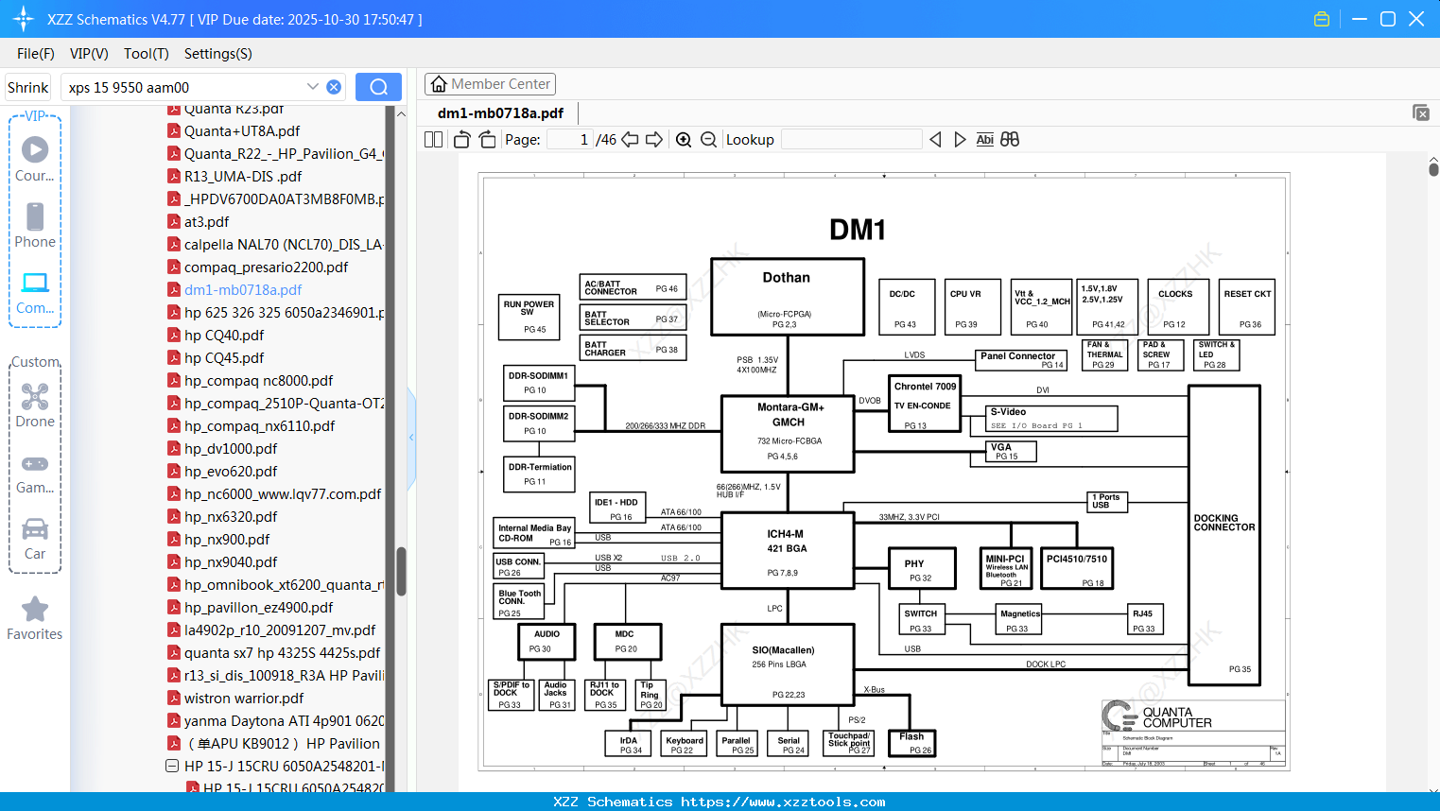Click the document scrollbar thumb
Image resolution: width=1440 pixels, height=811 pixels.
point(1433,169)
